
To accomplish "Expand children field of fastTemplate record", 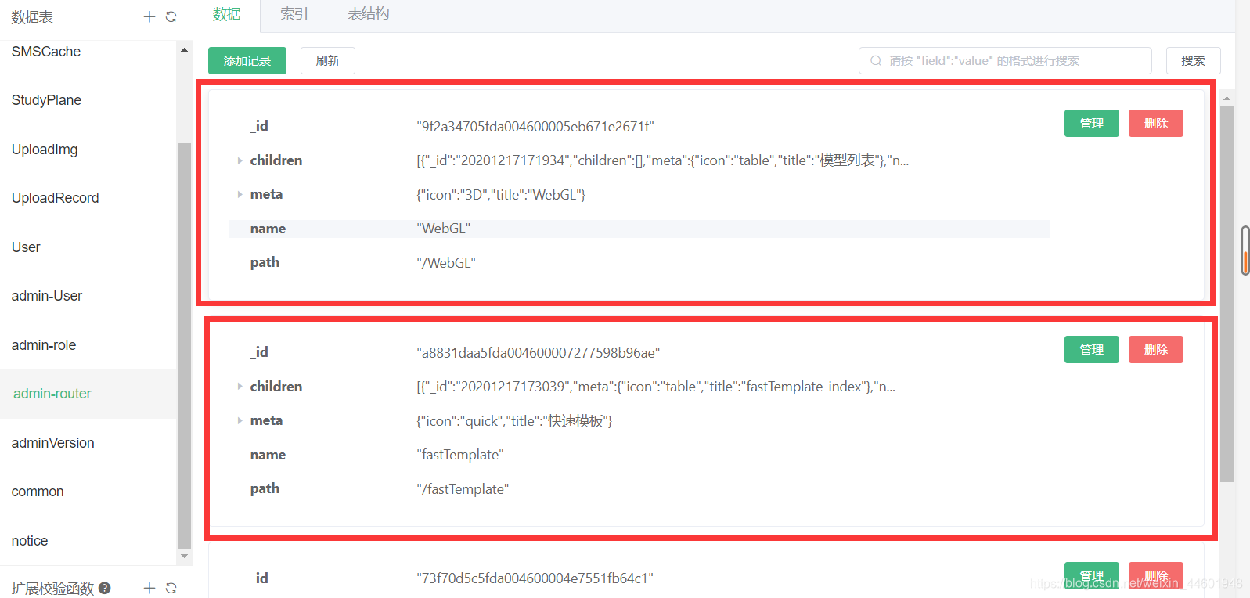I will 240,387.
